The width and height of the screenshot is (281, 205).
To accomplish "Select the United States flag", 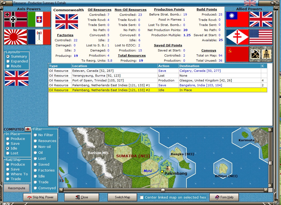I will [261, 37].
